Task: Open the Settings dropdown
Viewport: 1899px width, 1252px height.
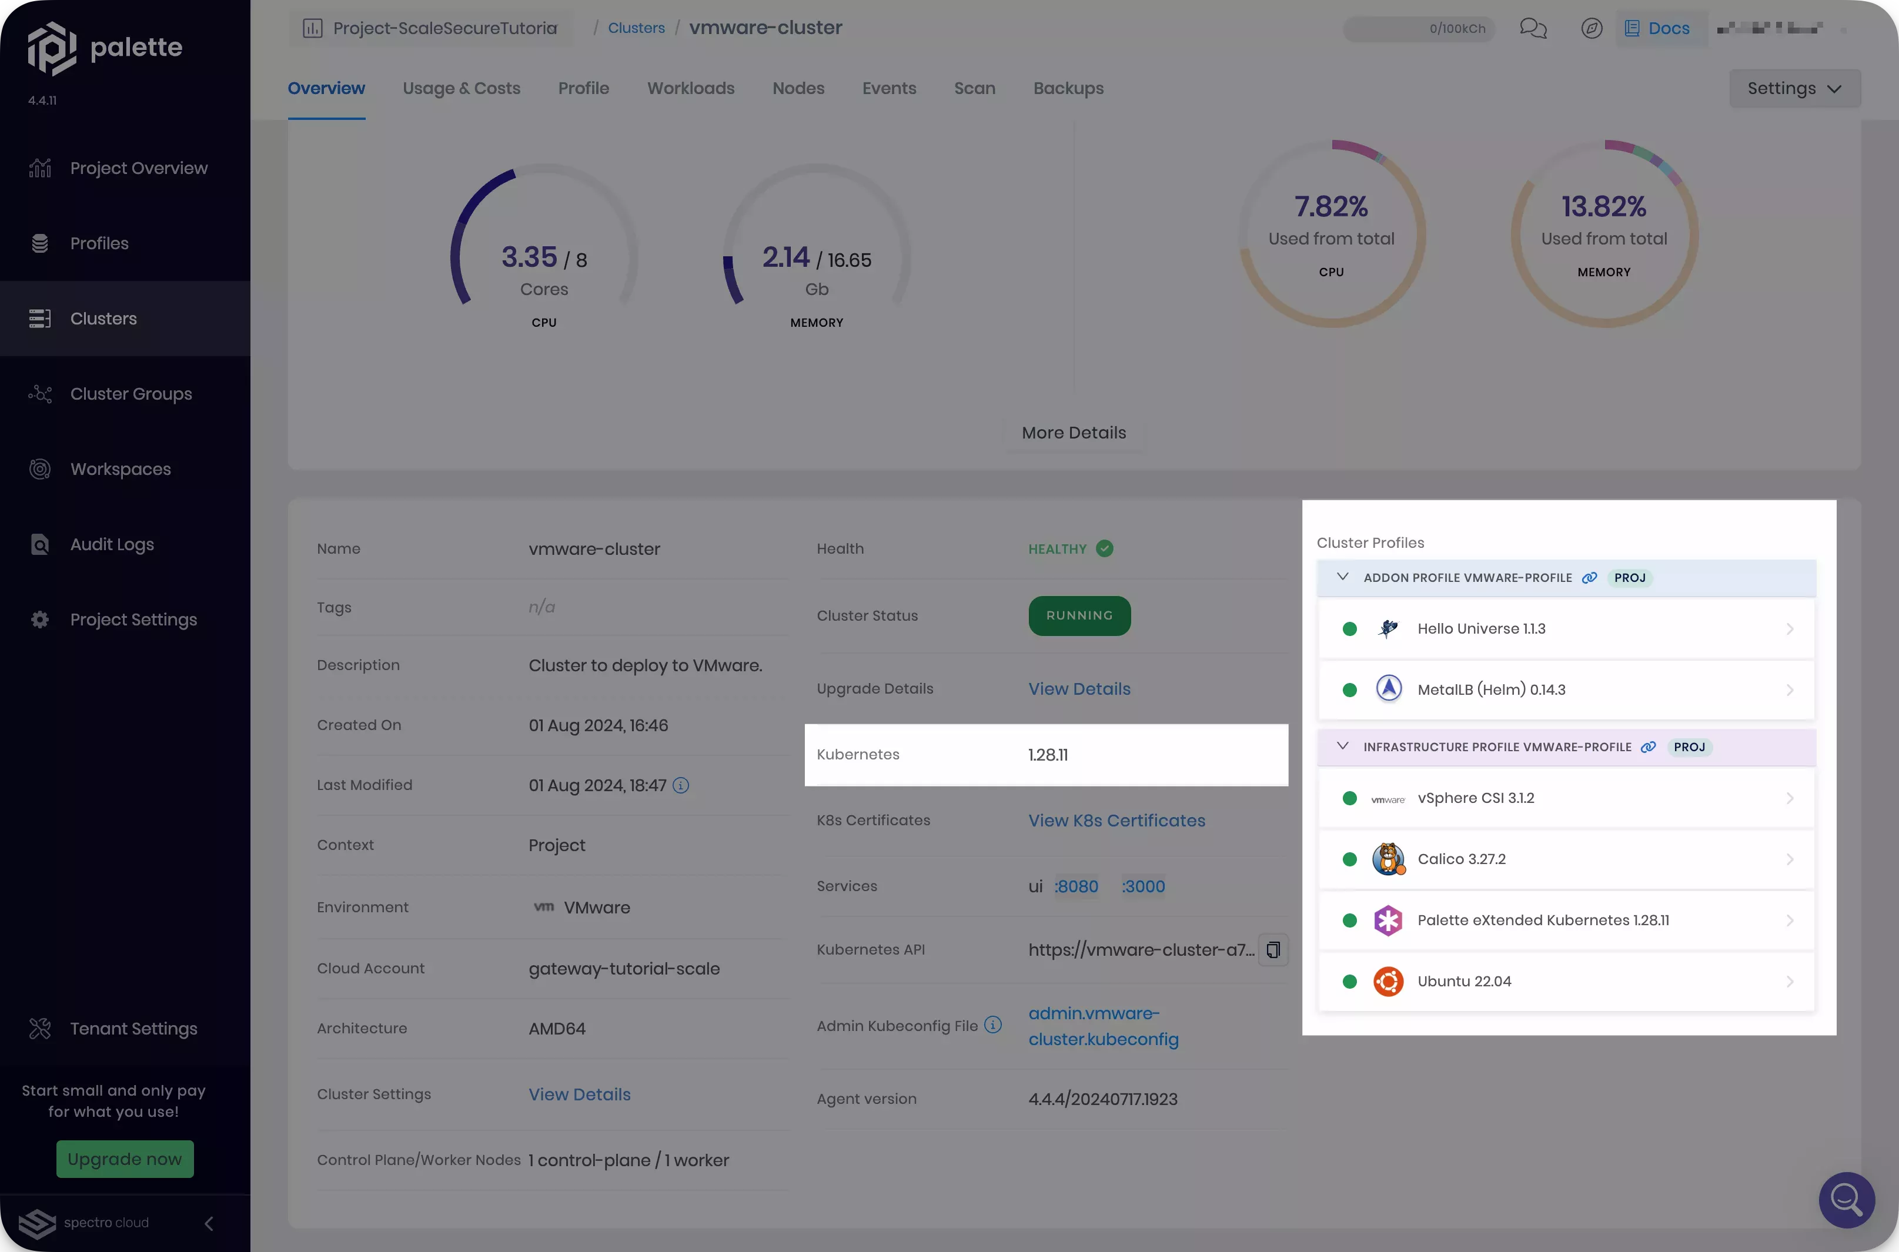Action: (x=1794, y=88)
